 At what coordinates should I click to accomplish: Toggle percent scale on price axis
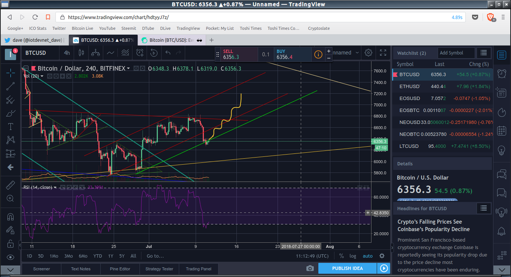pyautogui.click(x=341, y=256)
